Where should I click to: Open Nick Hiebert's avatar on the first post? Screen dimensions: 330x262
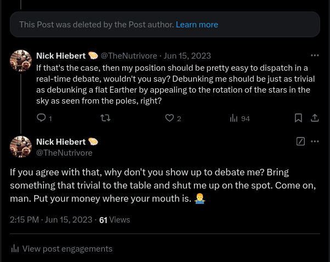tap(21, 61)
